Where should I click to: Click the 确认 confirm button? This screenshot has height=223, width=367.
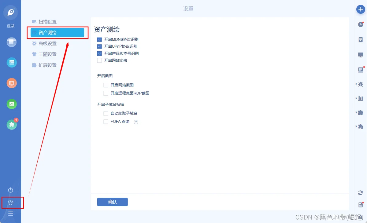(x=113, y=202)
